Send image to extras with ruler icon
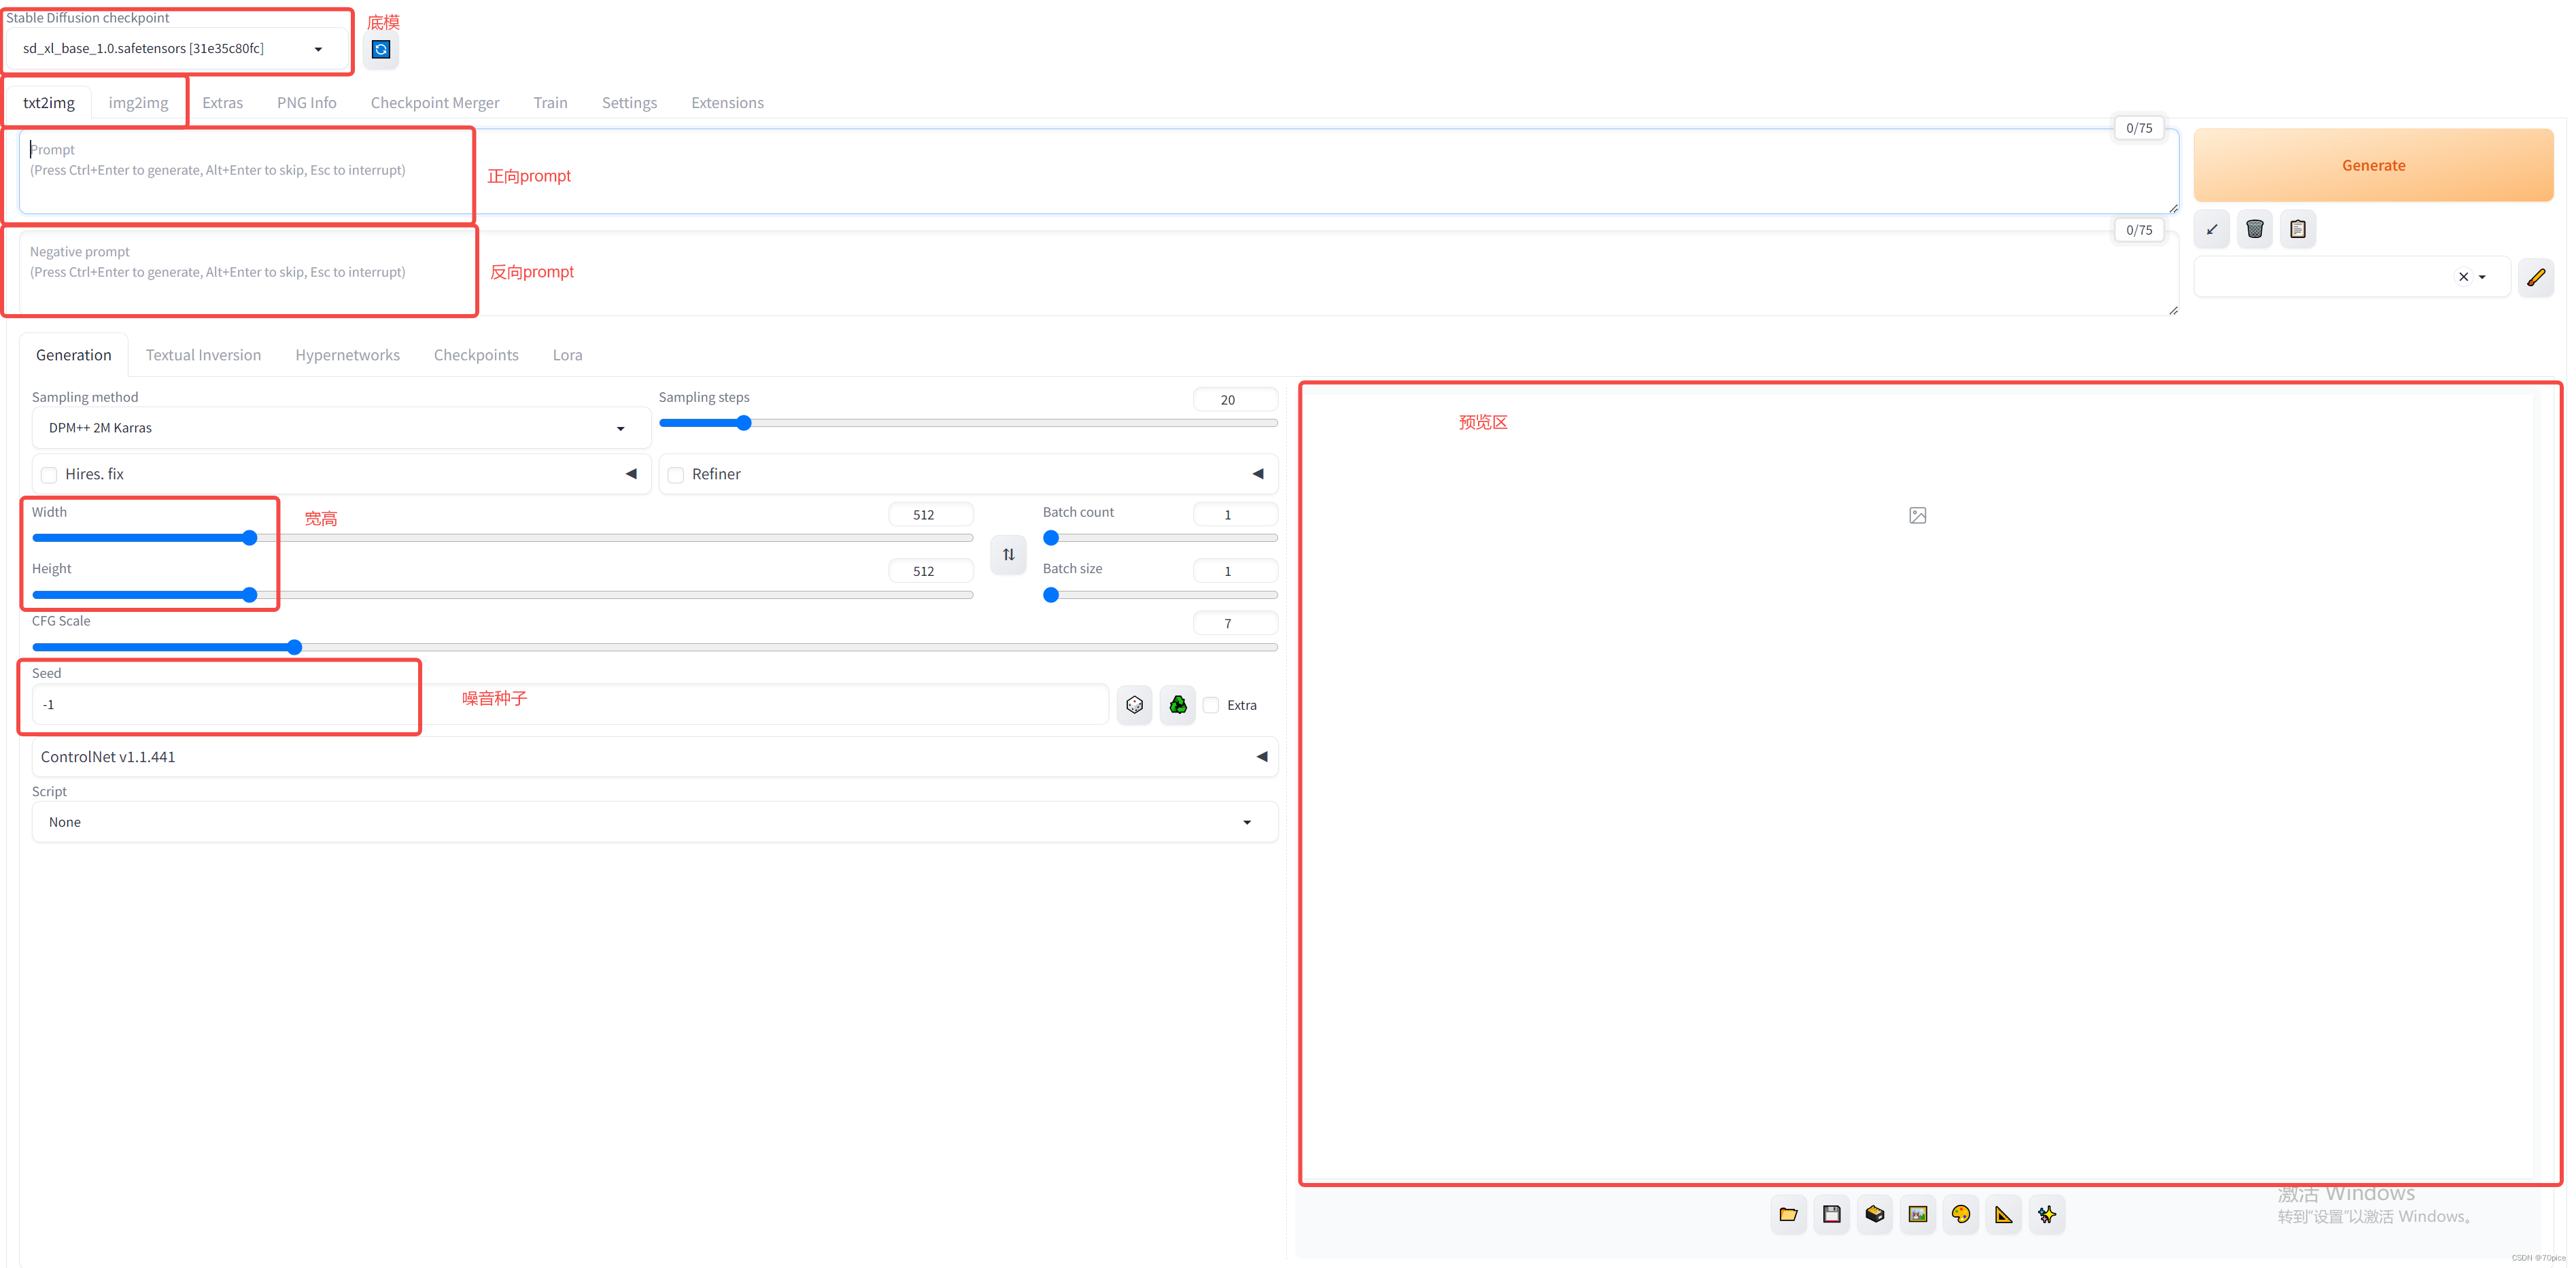 click(2004, 1214)
